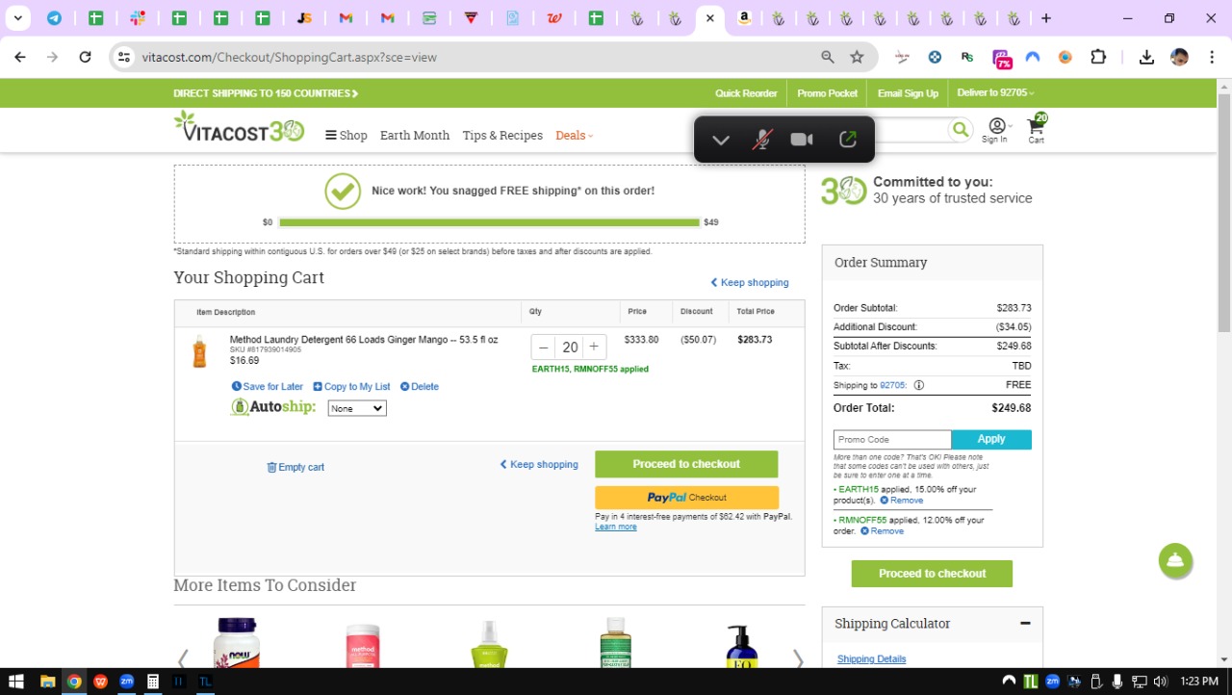
Task: Reload the page
Action: coord(85,57)
